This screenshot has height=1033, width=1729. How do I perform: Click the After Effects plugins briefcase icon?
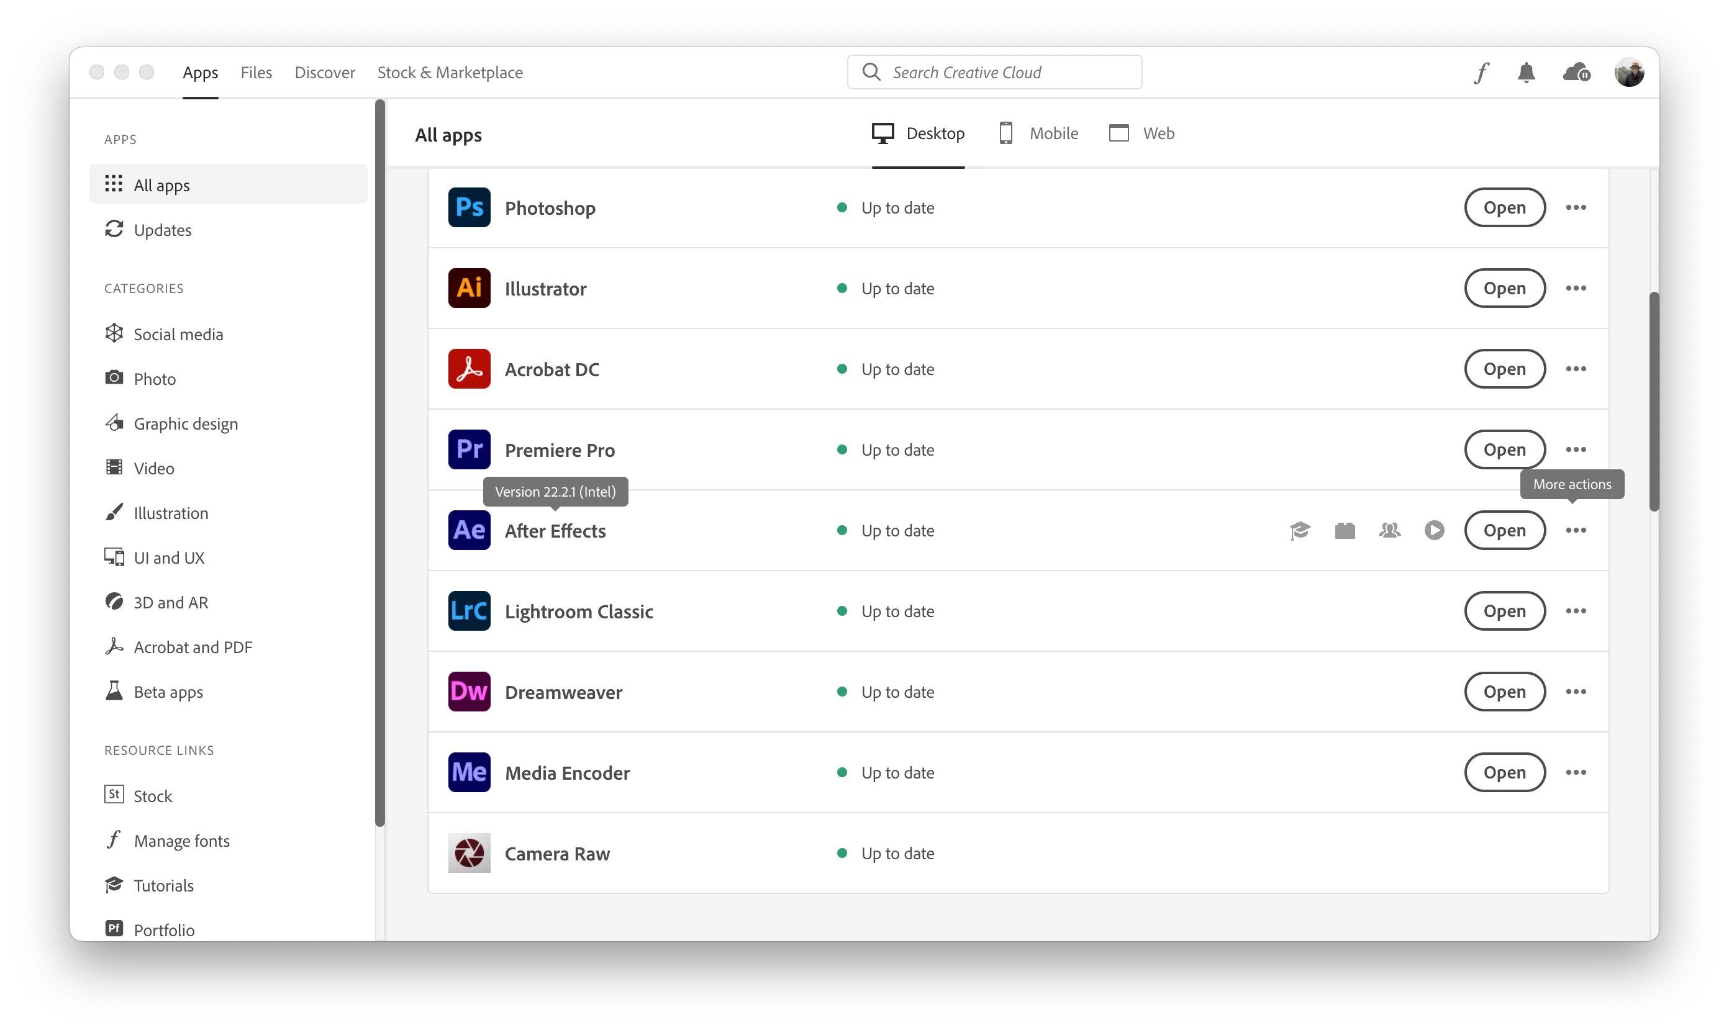pos(1345,530)
